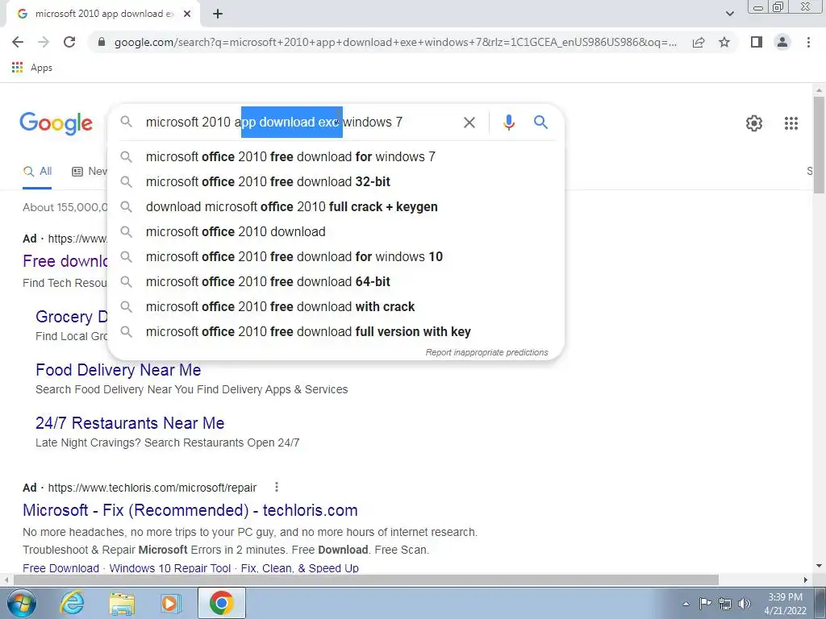Click the URL in the address bar
This screenshot has height=619, width=826.
click(395, 42)
